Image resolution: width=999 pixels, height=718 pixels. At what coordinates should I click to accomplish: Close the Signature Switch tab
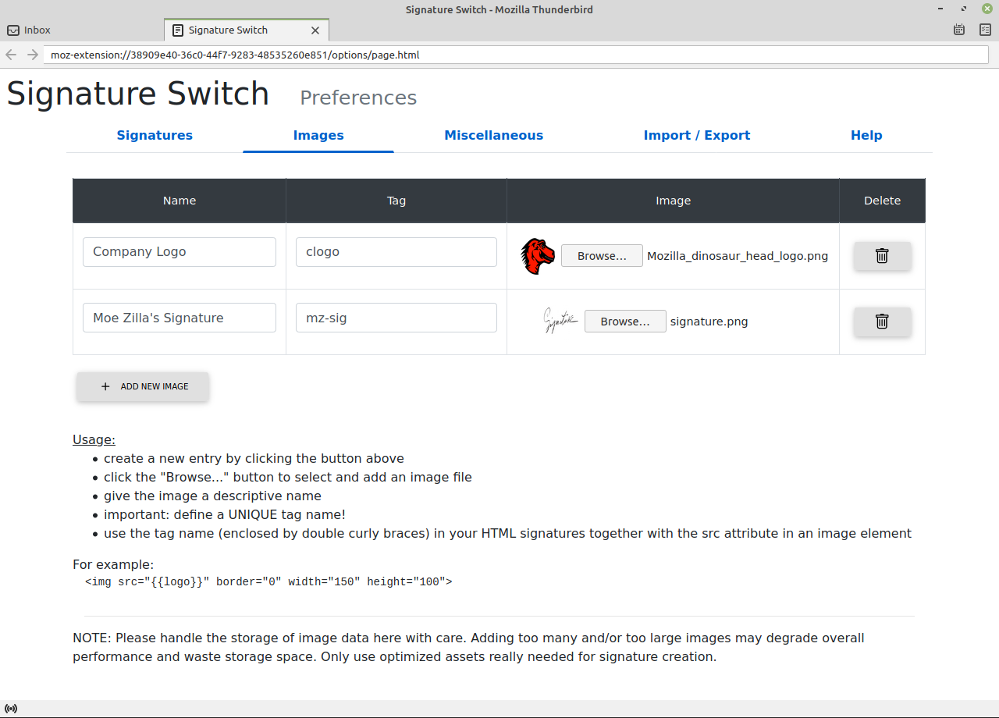pyautogui.click(x=315, y=30)
